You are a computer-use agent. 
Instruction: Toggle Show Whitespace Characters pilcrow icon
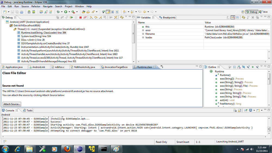pos(117,12)
